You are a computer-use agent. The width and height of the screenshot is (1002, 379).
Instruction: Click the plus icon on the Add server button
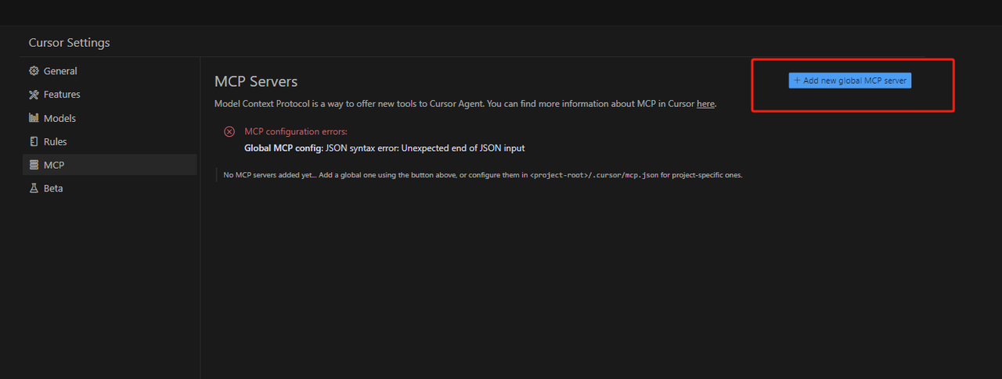pyautogui.click(x=797, y=80)
